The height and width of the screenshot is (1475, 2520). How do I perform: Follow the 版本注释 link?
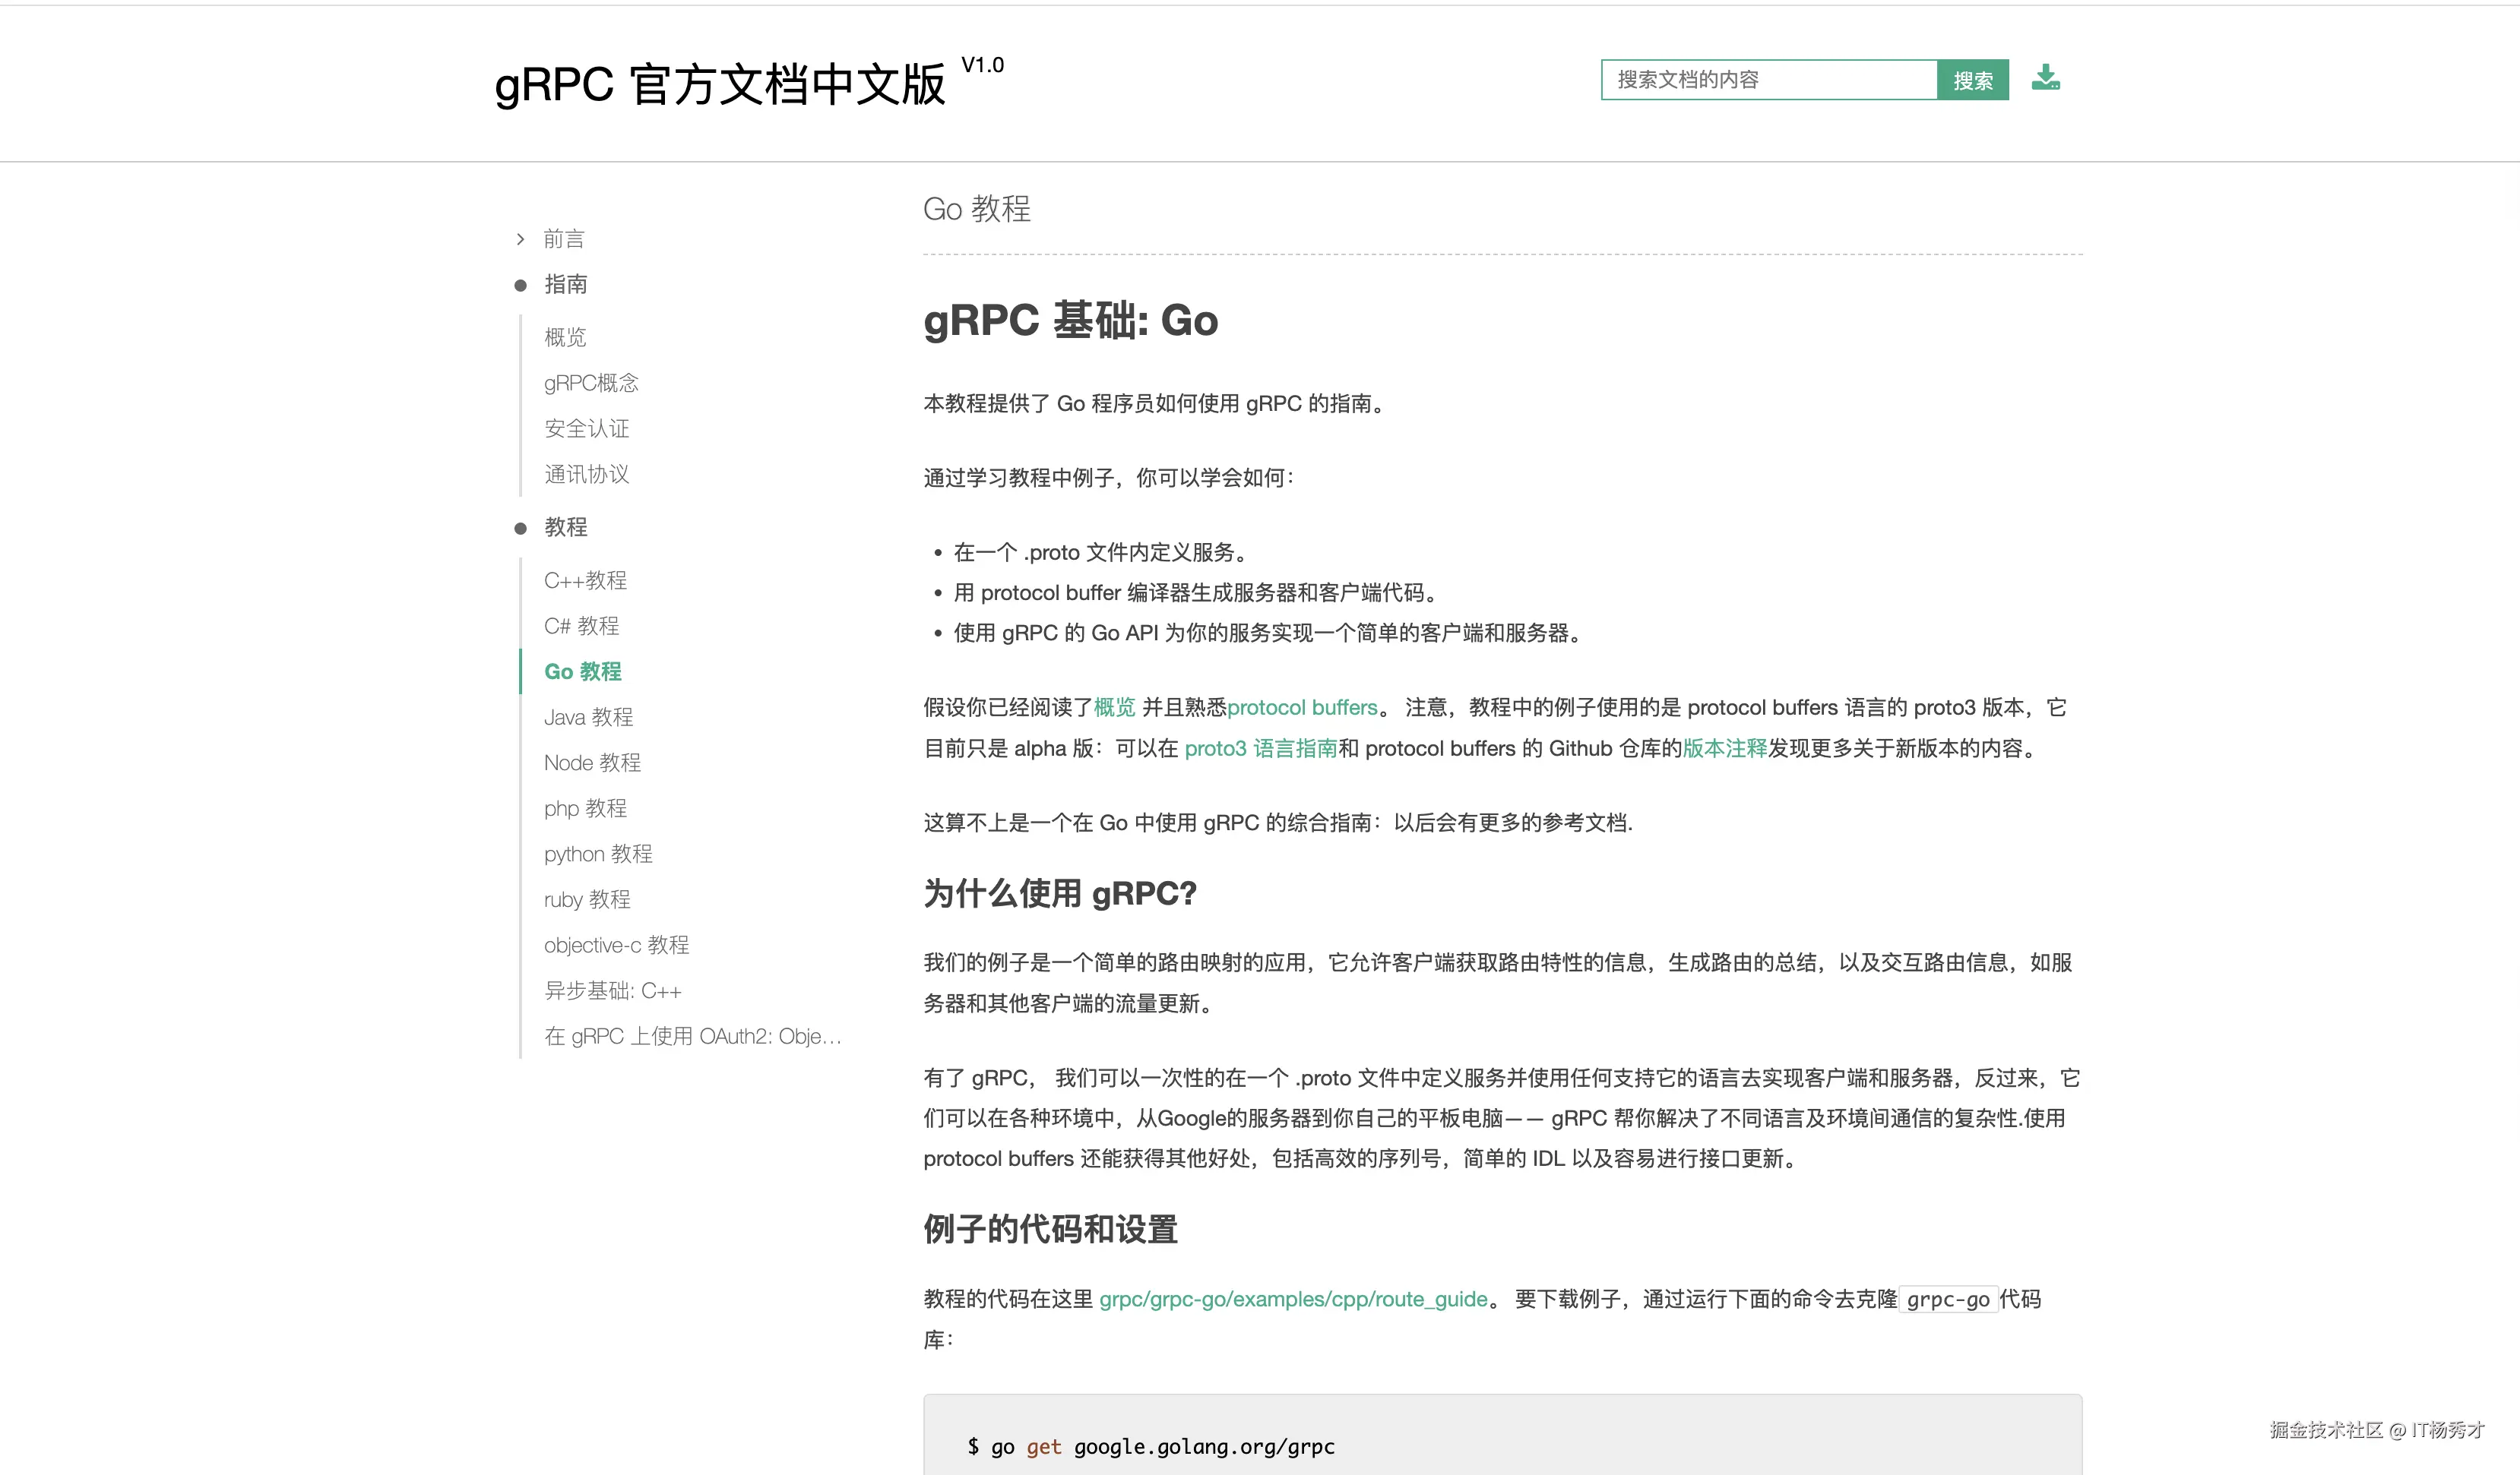point(1725,748)
